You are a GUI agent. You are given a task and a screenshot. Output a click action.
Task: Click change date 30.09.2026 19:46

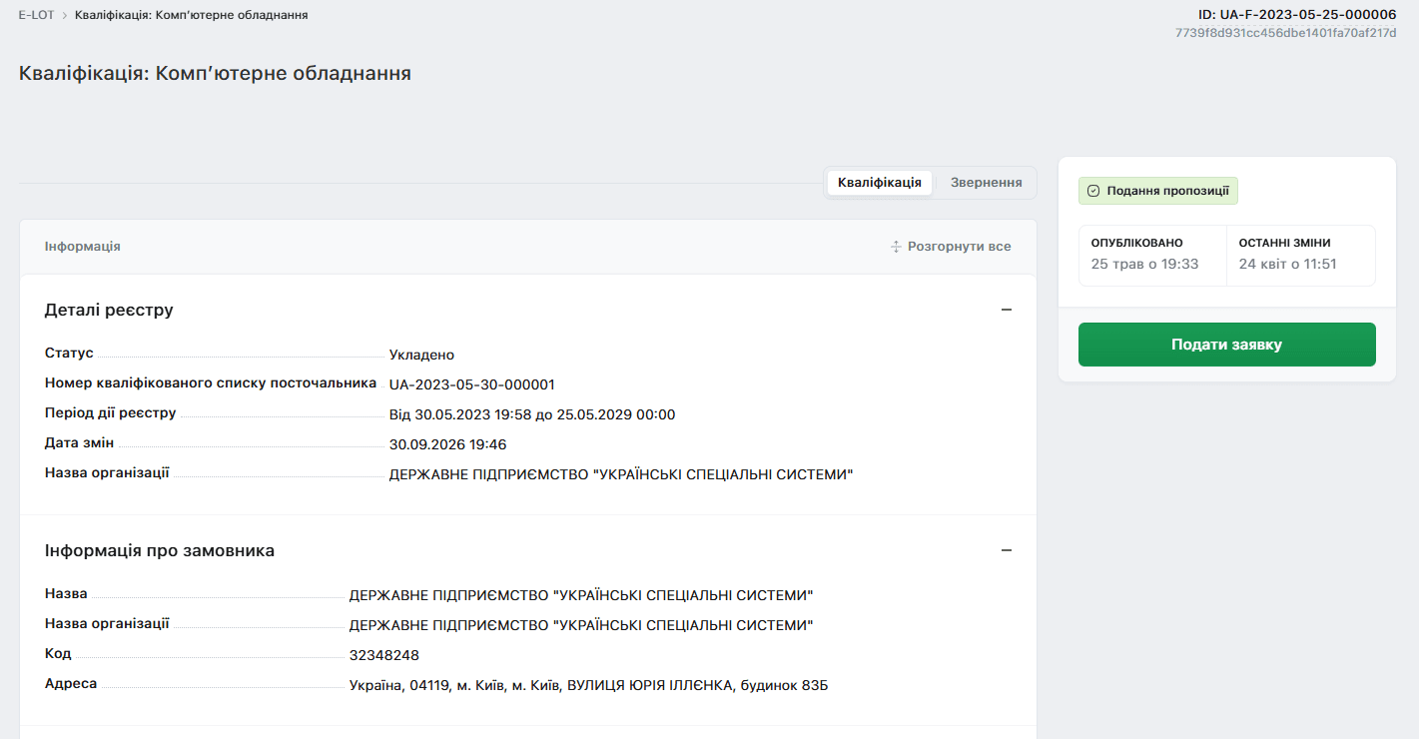(x=448, y=444)
